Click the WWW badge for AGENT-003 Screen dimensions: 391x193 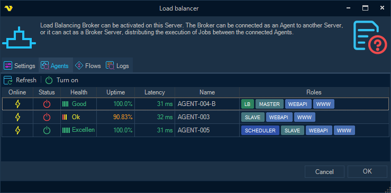(304, 117)
